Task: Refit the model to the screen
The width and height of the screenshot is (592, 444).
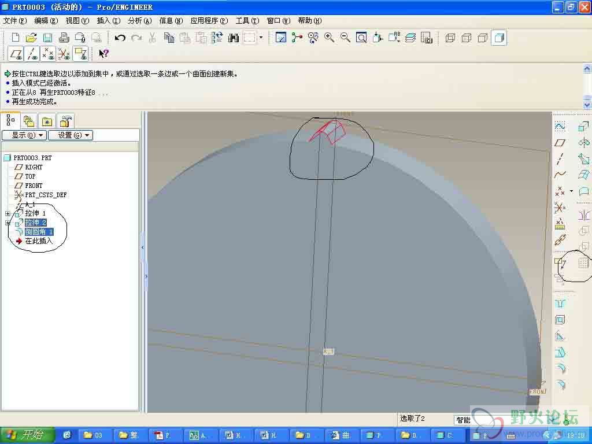Action: (x=361, y=38)
